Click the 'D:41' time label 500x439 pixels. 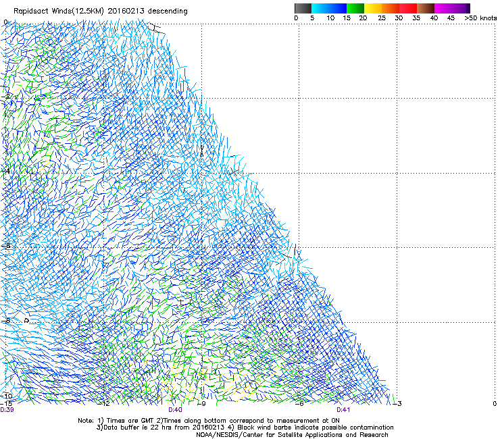343,410
